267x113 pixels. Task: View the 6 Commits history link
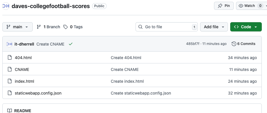pos(244,44)
